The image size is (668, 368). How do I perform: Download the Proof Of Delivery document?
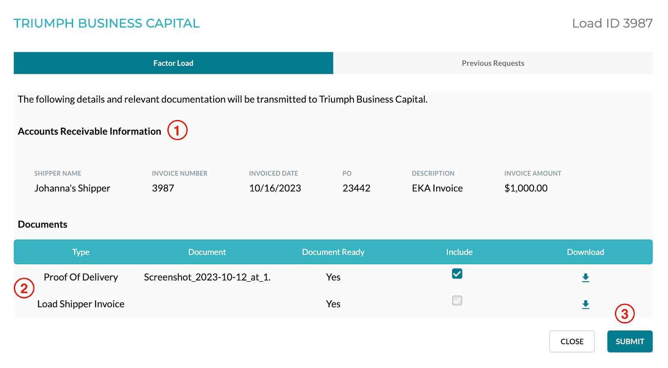[585, 278]
